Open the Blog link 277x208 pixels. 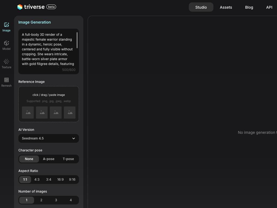click(x=249, y=7)
